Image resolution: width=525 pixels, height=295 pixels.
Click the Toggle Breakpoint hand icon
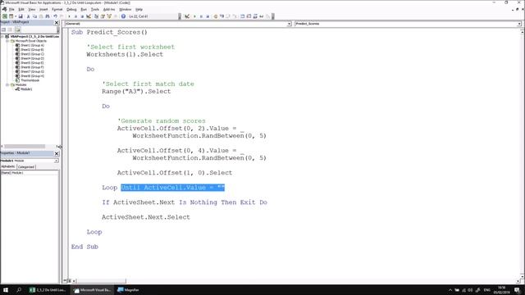tap(215, 16)
